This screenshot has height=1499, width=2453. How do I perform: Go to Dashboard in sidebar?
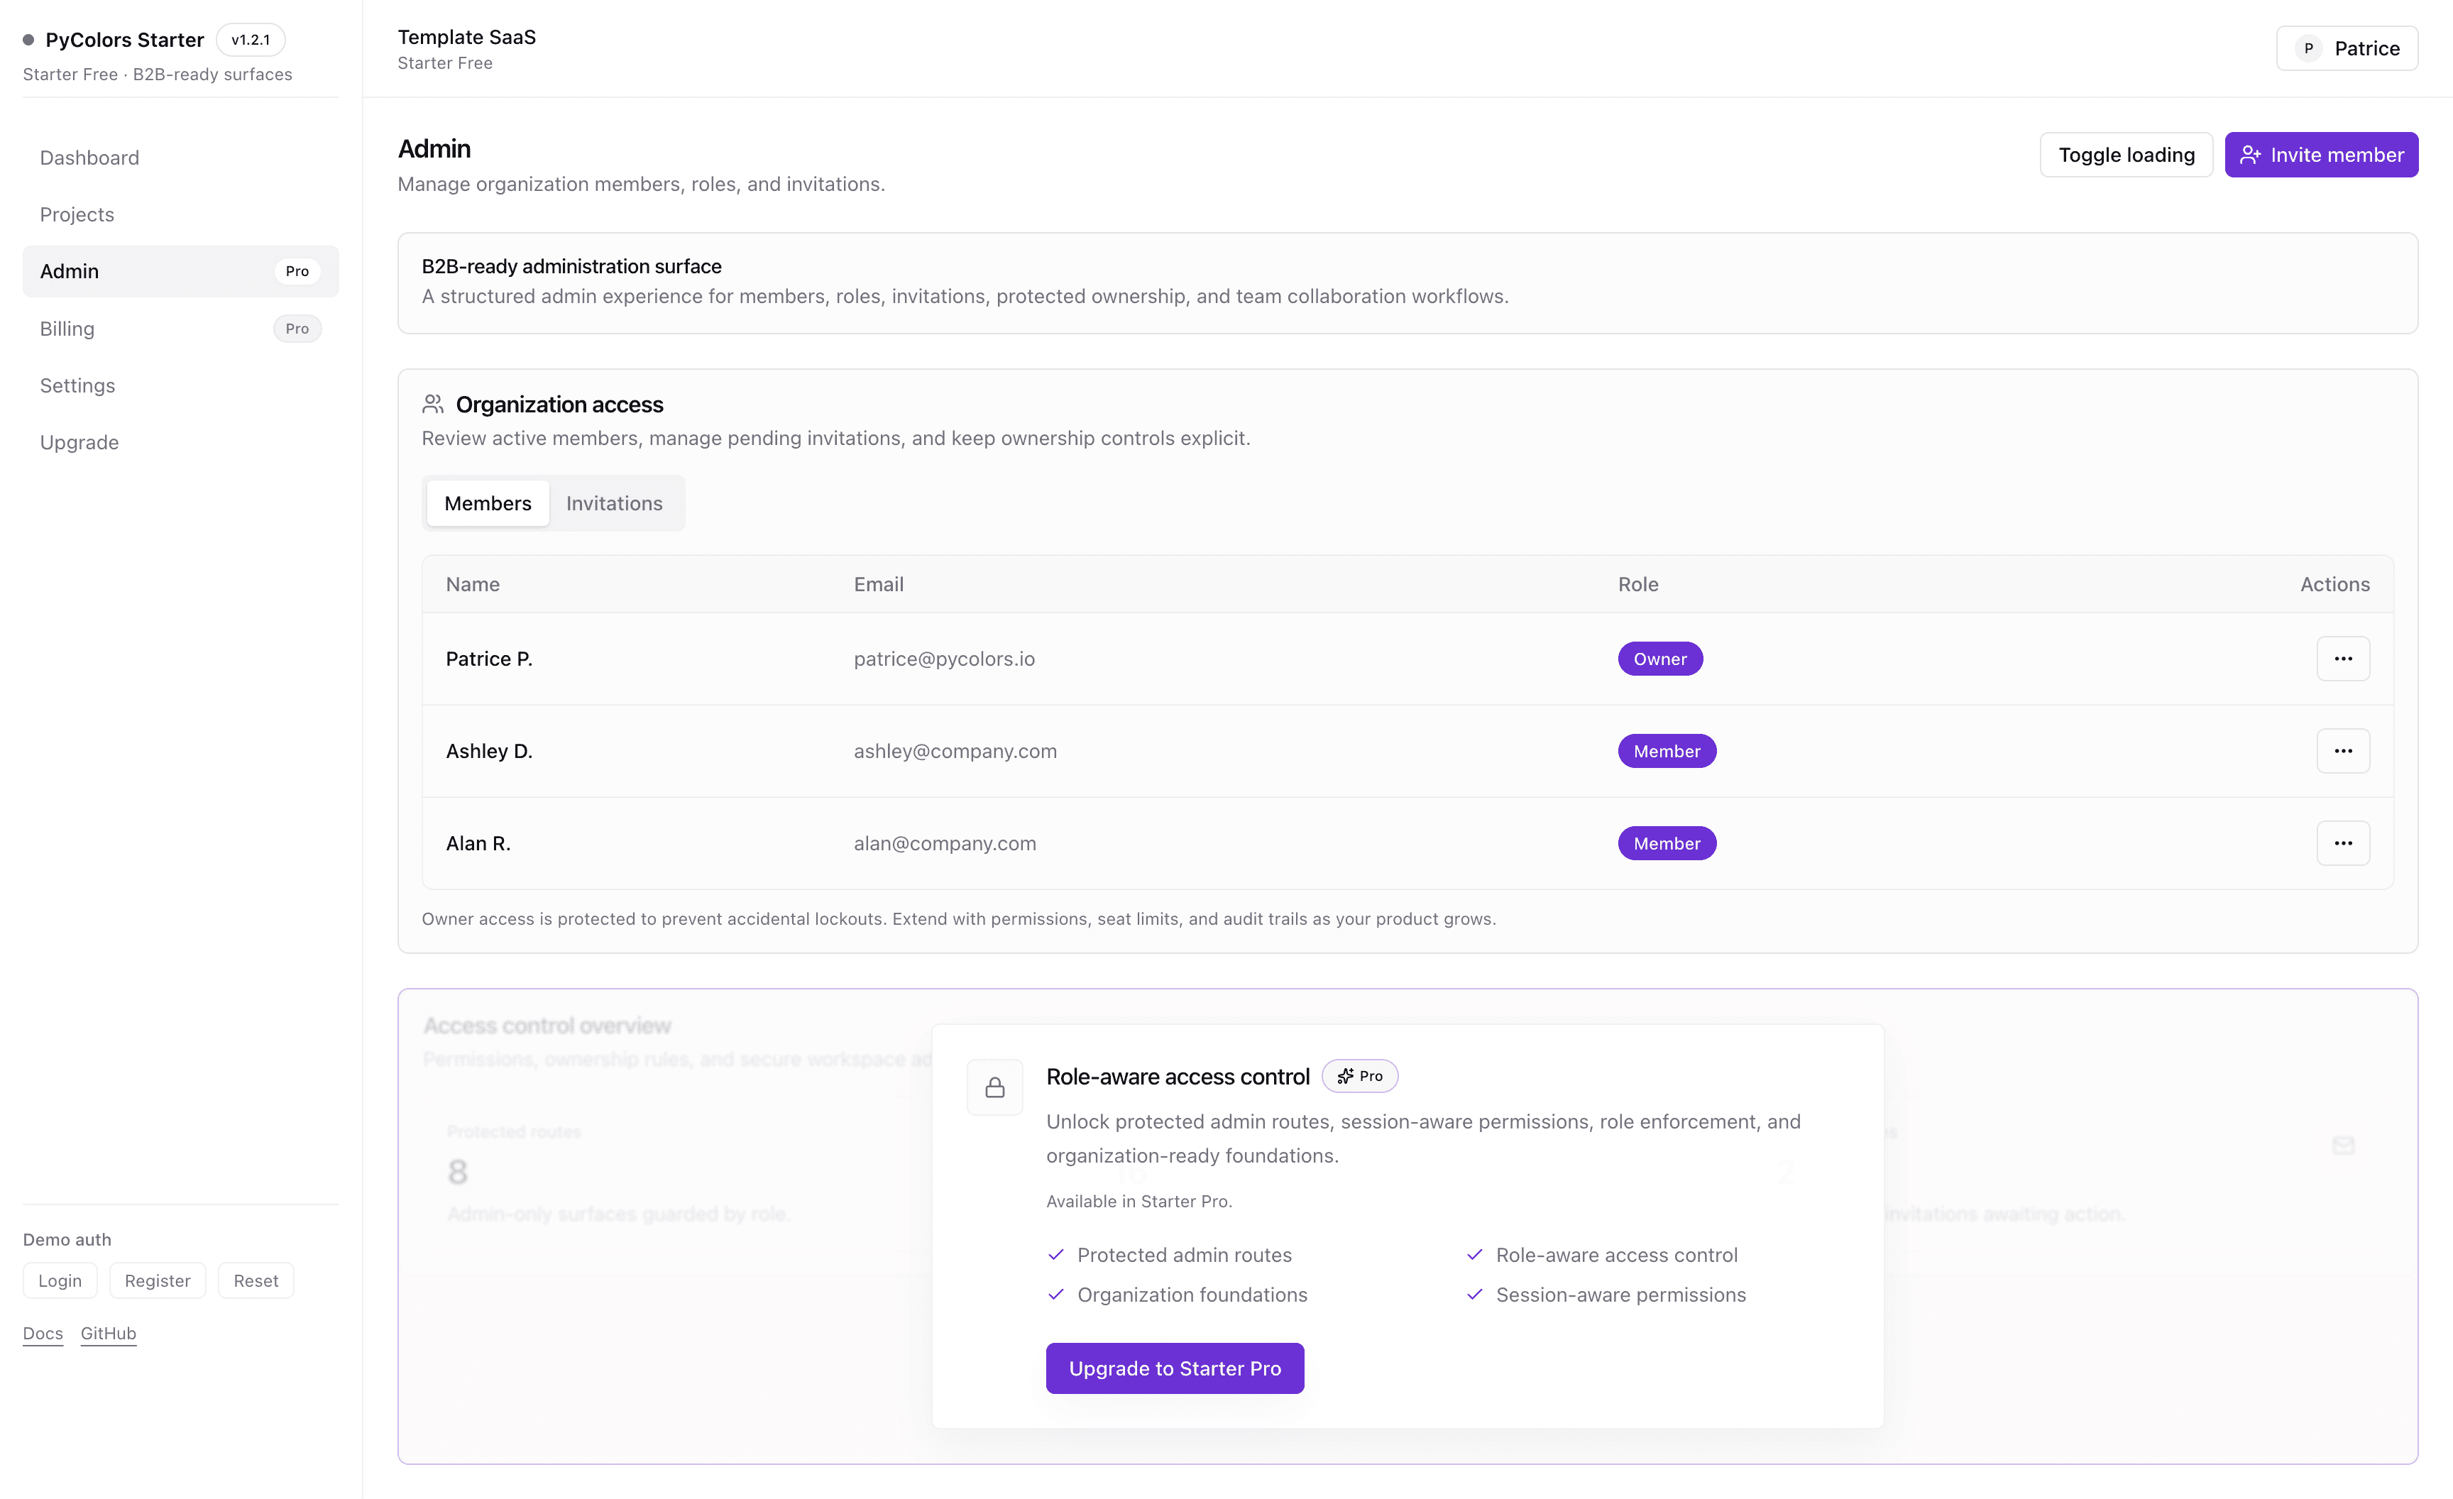pos(180,158)
